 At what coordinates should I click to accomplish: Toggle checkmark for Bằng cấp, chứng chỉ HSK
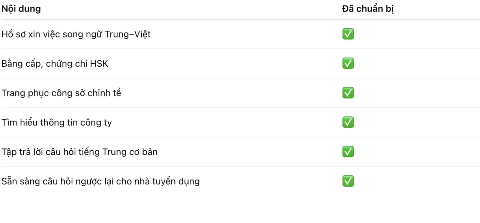pos(348,63)
